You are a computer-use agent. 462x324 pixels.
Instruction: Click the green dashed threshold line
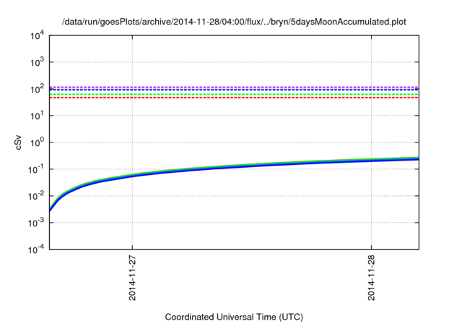pos(234,95)
